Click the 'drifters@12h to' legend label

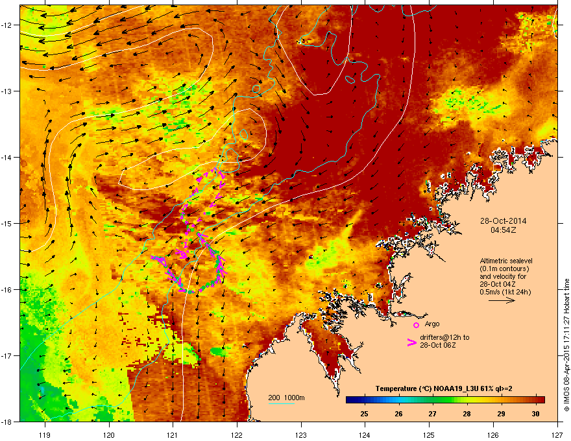tap(444, 337)
